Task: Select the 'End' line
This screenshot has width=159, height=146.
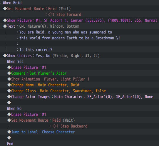Action: (79, 144)
